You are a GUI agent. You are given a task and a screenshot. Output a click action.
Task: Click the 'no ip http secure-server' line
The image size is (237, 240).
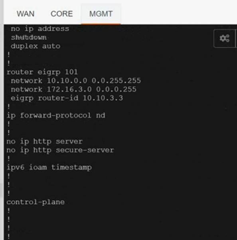60,150
